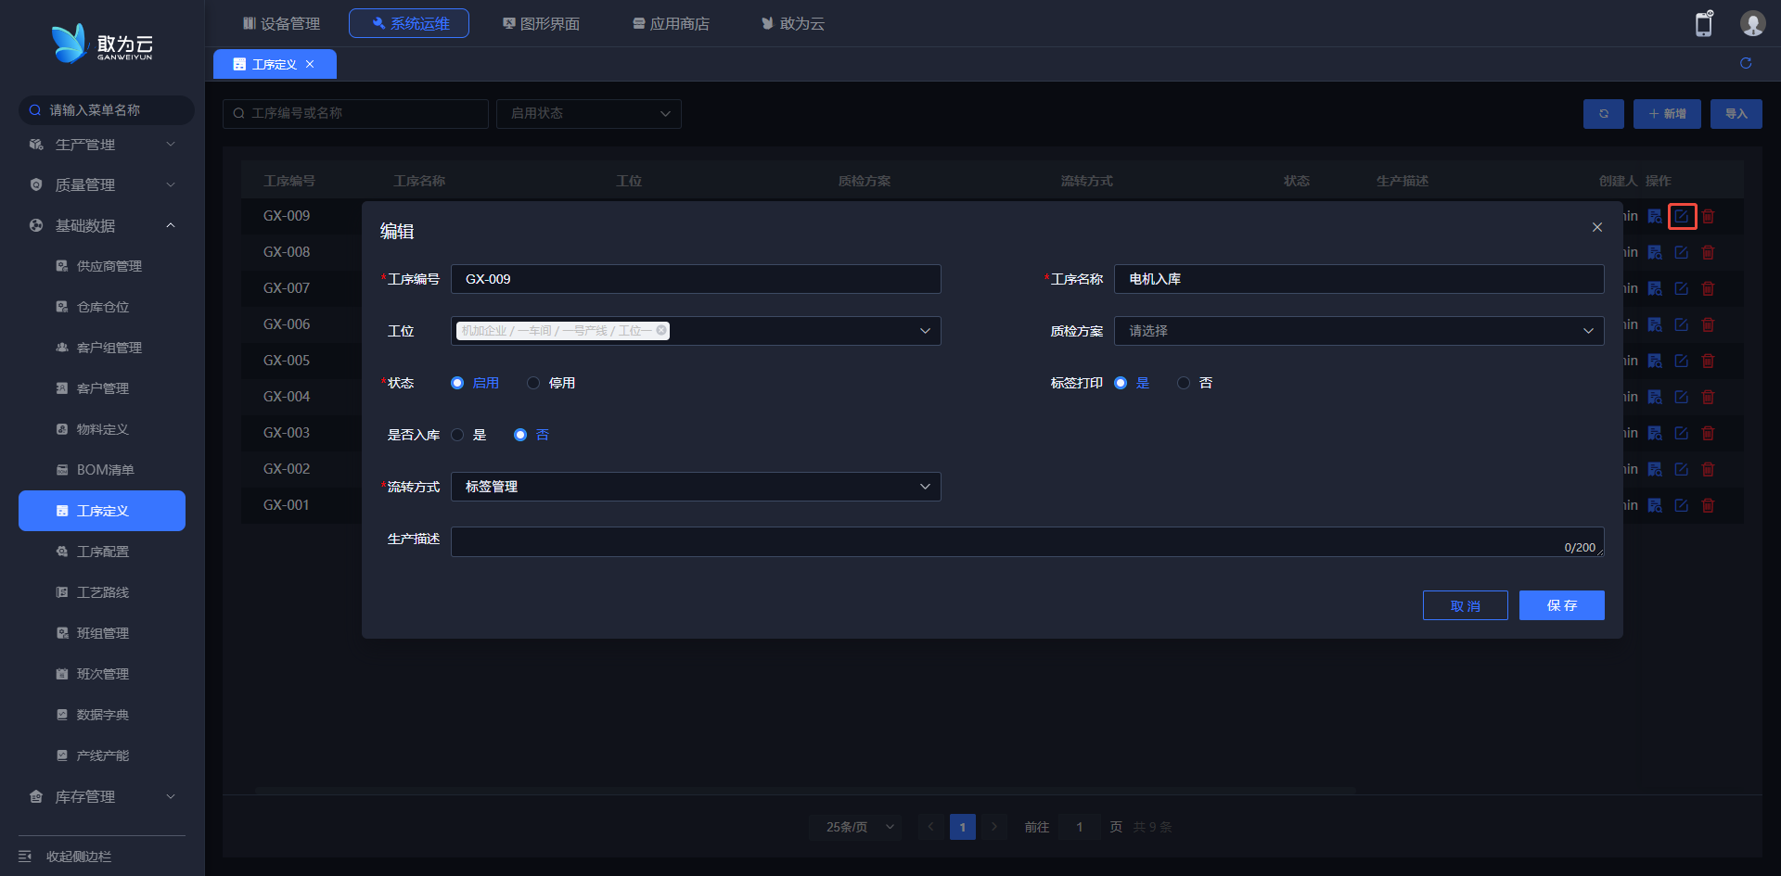This screenshot has width=1781, height=876.
Task: Choose 是 for 是否入库
Action: [x=457, y=435]
